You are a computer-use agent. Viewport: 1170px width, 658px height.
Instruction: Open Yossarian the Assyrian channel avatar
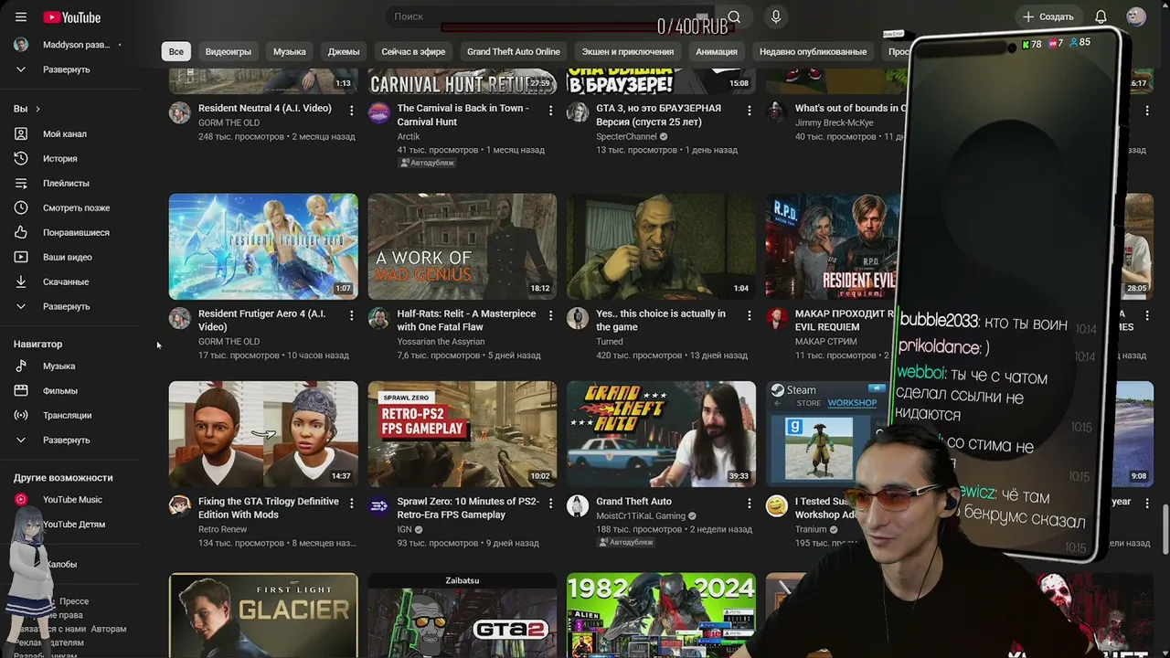[x=378, y=318]
